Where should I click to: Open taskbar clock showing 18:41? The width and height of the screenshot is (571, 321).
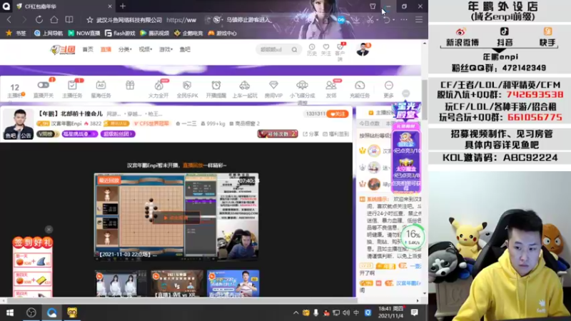(390, 312)
